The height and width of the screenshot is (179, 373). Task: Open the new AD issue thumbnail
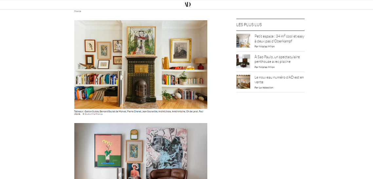click(243, 82)
